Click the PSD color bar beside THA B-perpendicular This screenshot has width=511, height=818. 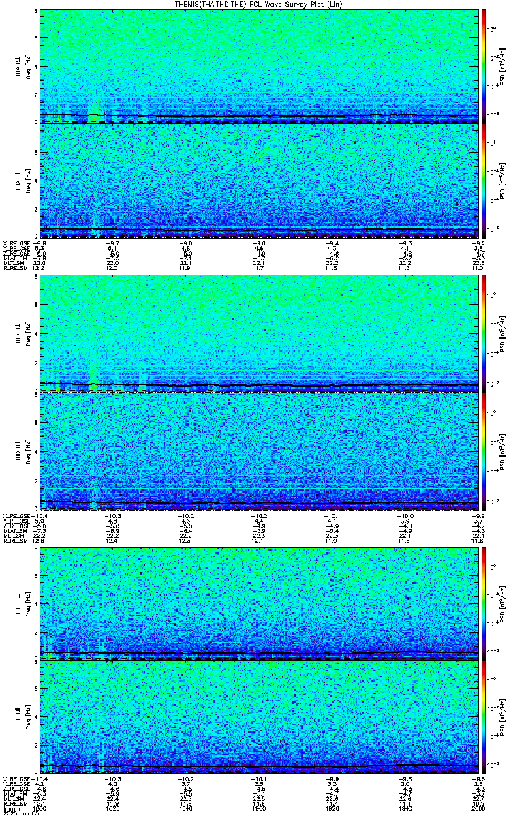(484, 66)
